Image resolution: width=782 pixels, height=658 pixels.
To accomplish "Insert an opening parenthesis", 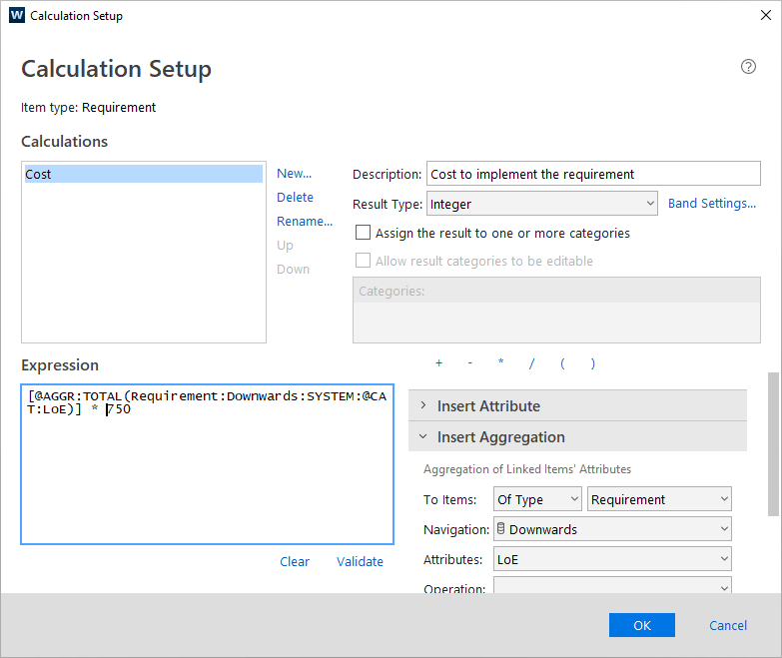I will pos(562,363).
